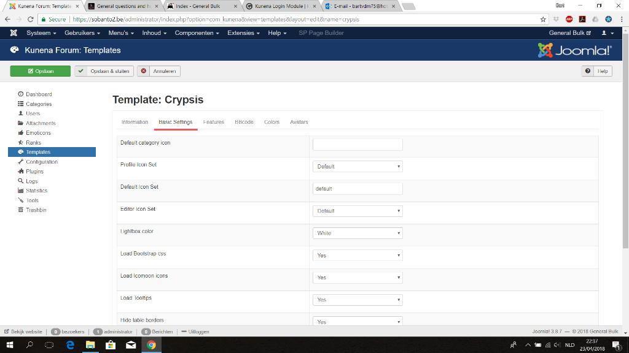Open Trashbin in the sidebar
Image resolution: width=629 pixels, height=353 pixels.
pyautogui.click(x=36, y=210)
